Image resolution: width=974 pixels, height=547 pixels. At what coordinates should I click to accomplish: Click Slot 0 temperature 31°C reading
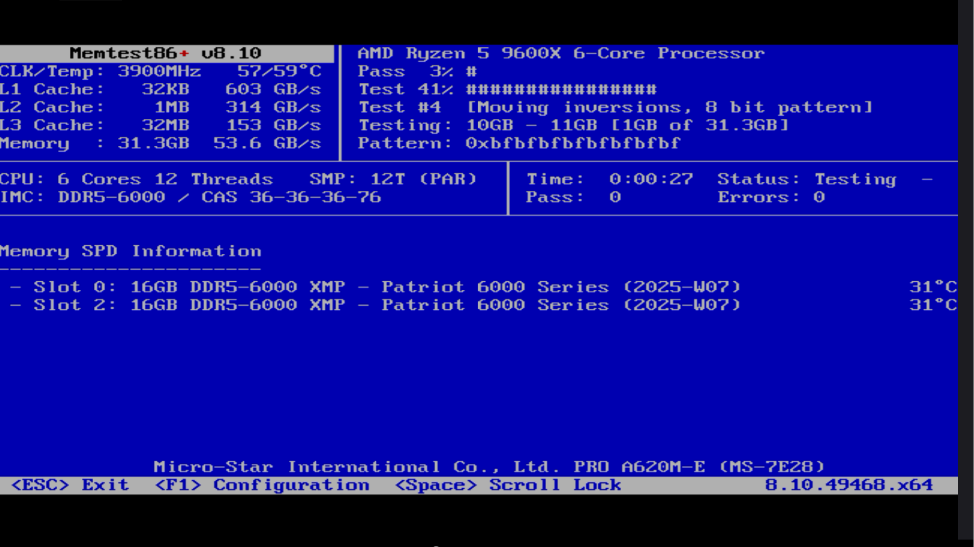pos(933,287)
